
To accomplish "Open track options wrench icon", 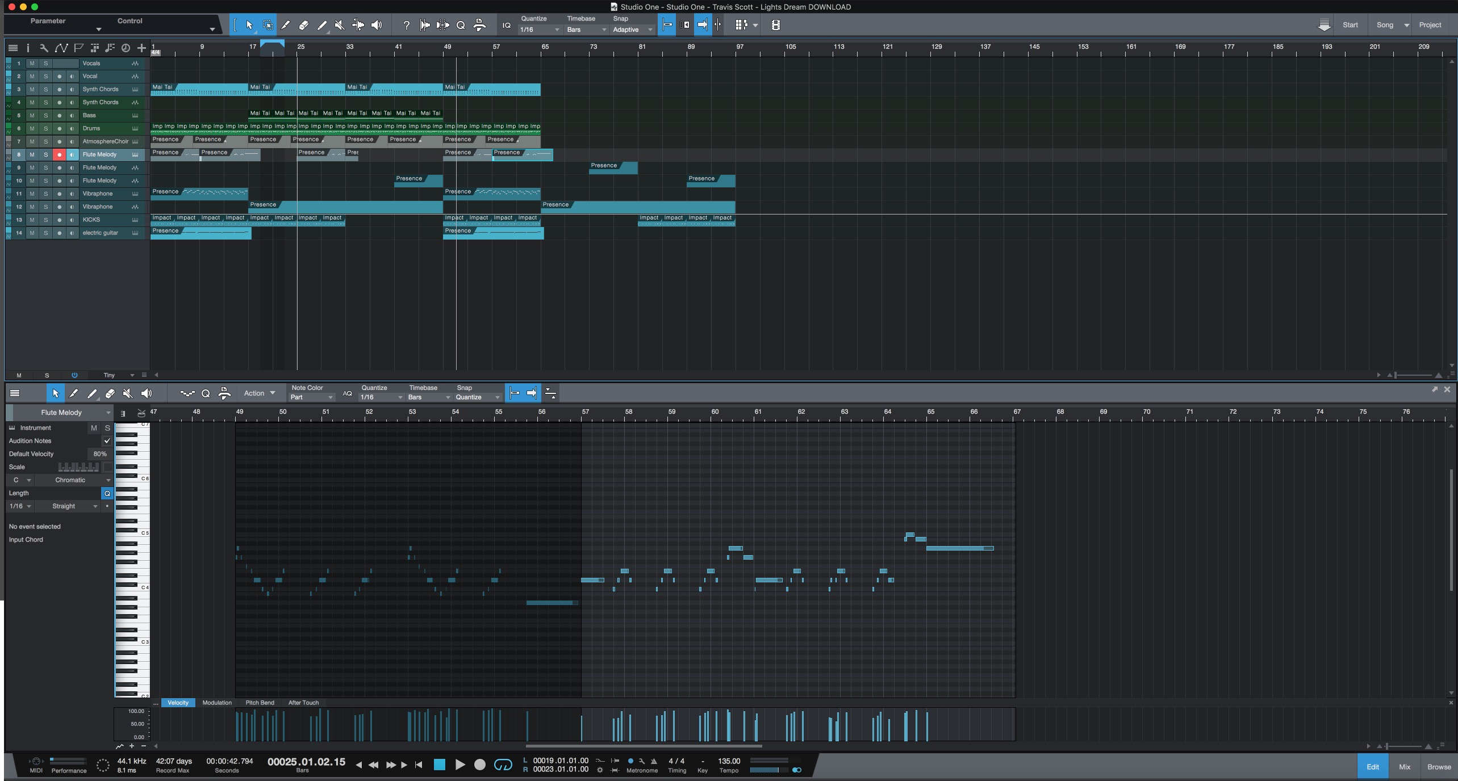I will tap(44, 48).
